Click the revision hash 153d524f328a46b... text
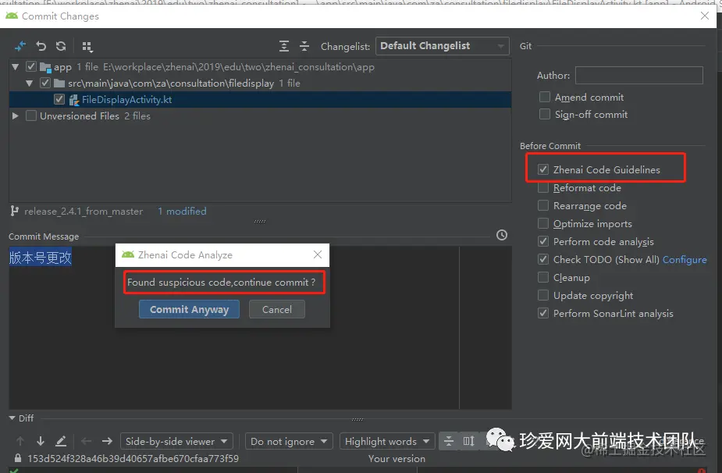The image size is (722, 473). point(133,459)
